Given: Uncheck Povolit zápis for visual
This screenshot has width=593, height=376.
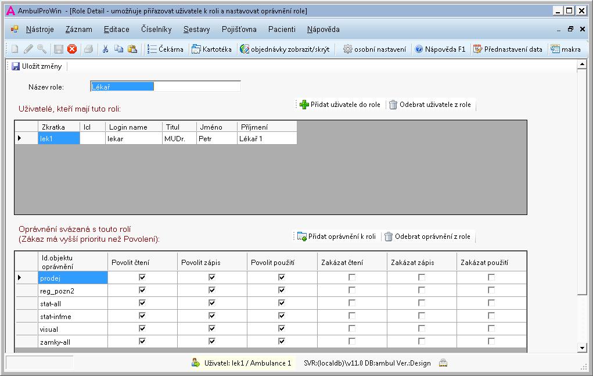Looking at the screenshot, I should [212, 328].
